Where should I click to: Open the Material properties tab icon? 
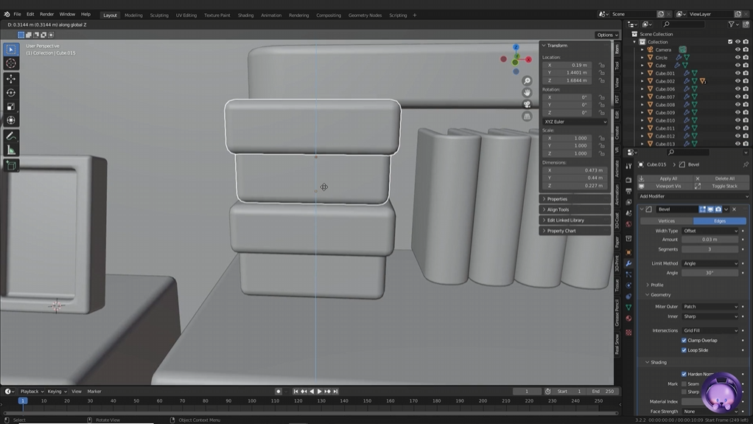[628, 319]
